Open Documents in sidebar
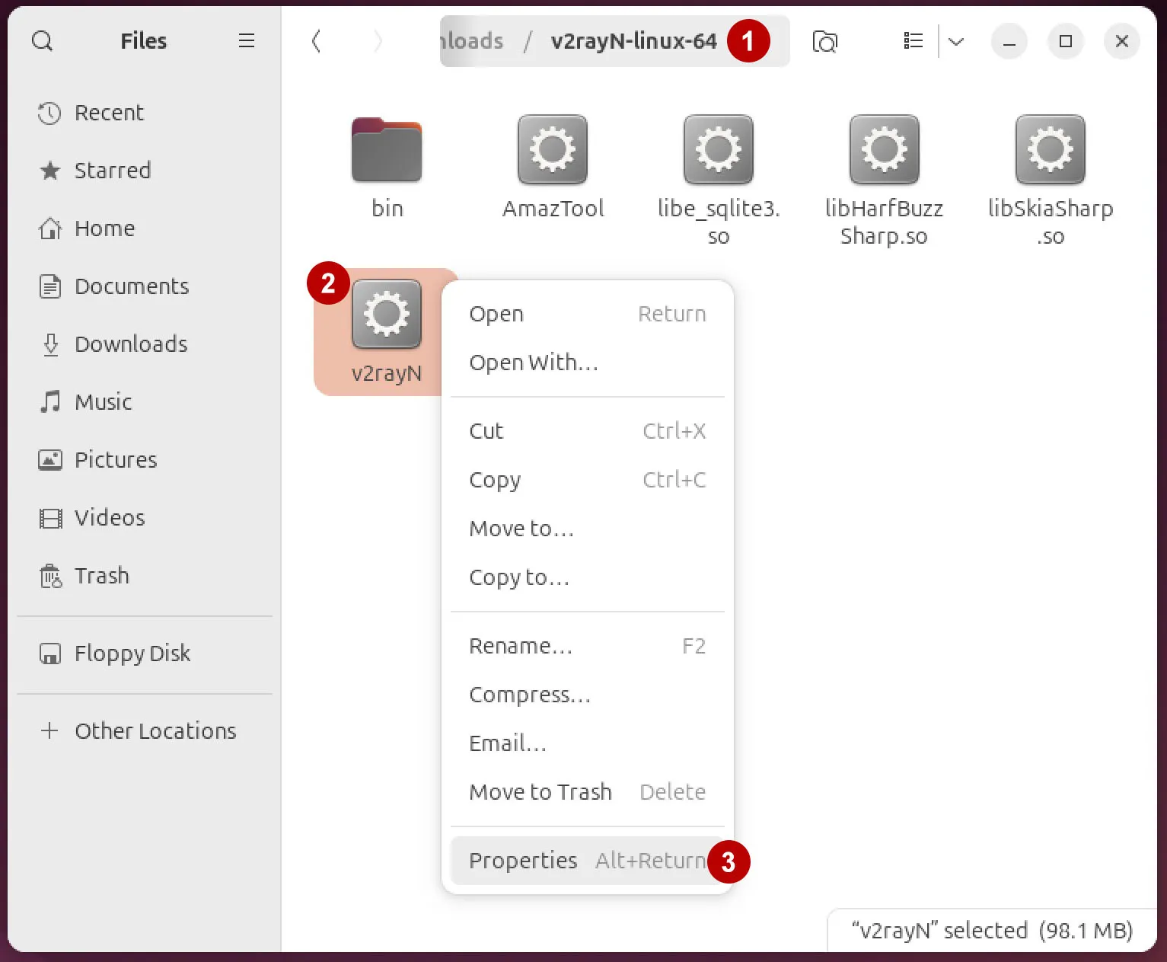 (145, 286)
